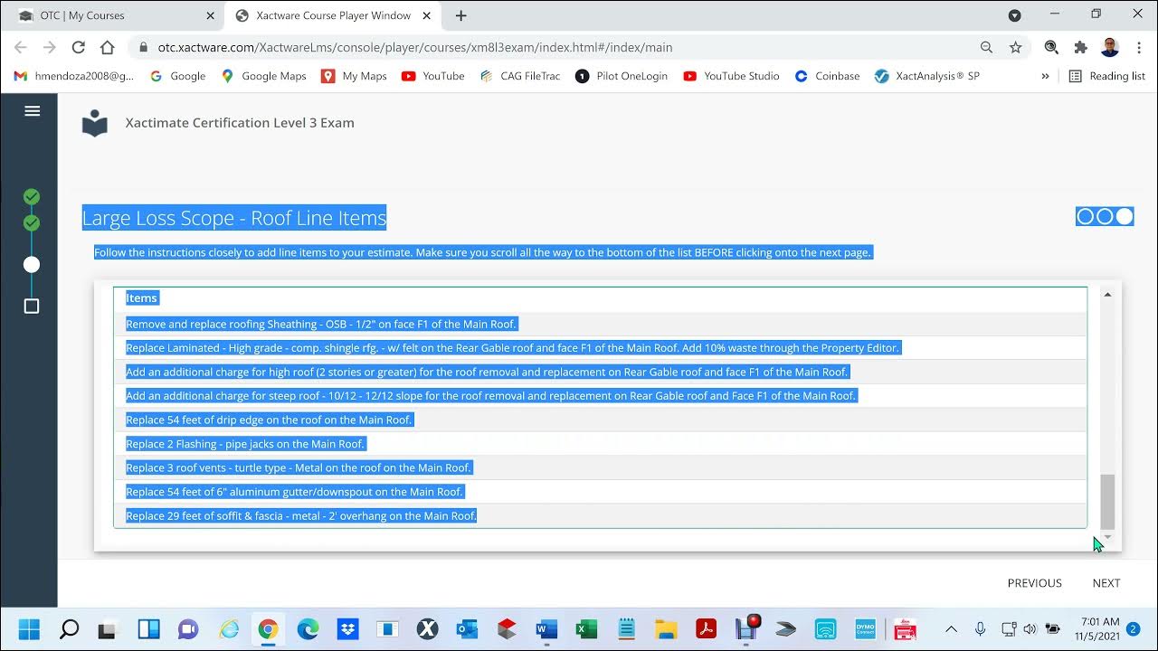Switch to Xactware Course Player Window tab
Screen dimensions: 1158x651
coord(331,15)
